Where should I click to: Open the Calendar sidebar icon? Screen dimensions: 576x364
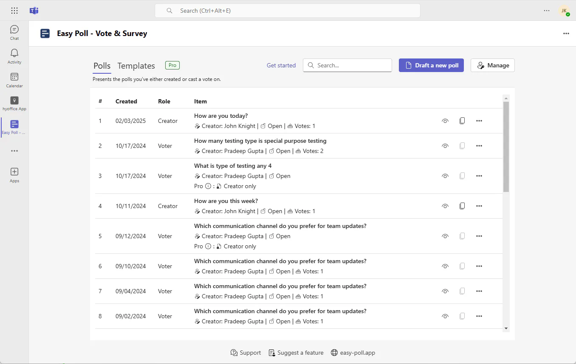[x=14, y=80]
